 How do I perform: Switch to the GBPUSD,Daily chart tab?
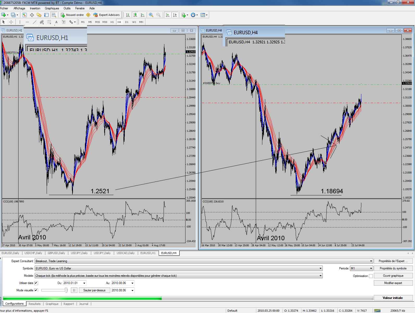click(56, 253)
